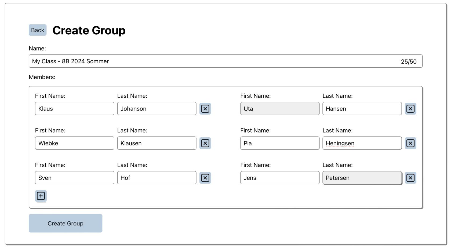Focus the Petersen last name field
The width and height of the screenshot is (451, 249).
362,178
